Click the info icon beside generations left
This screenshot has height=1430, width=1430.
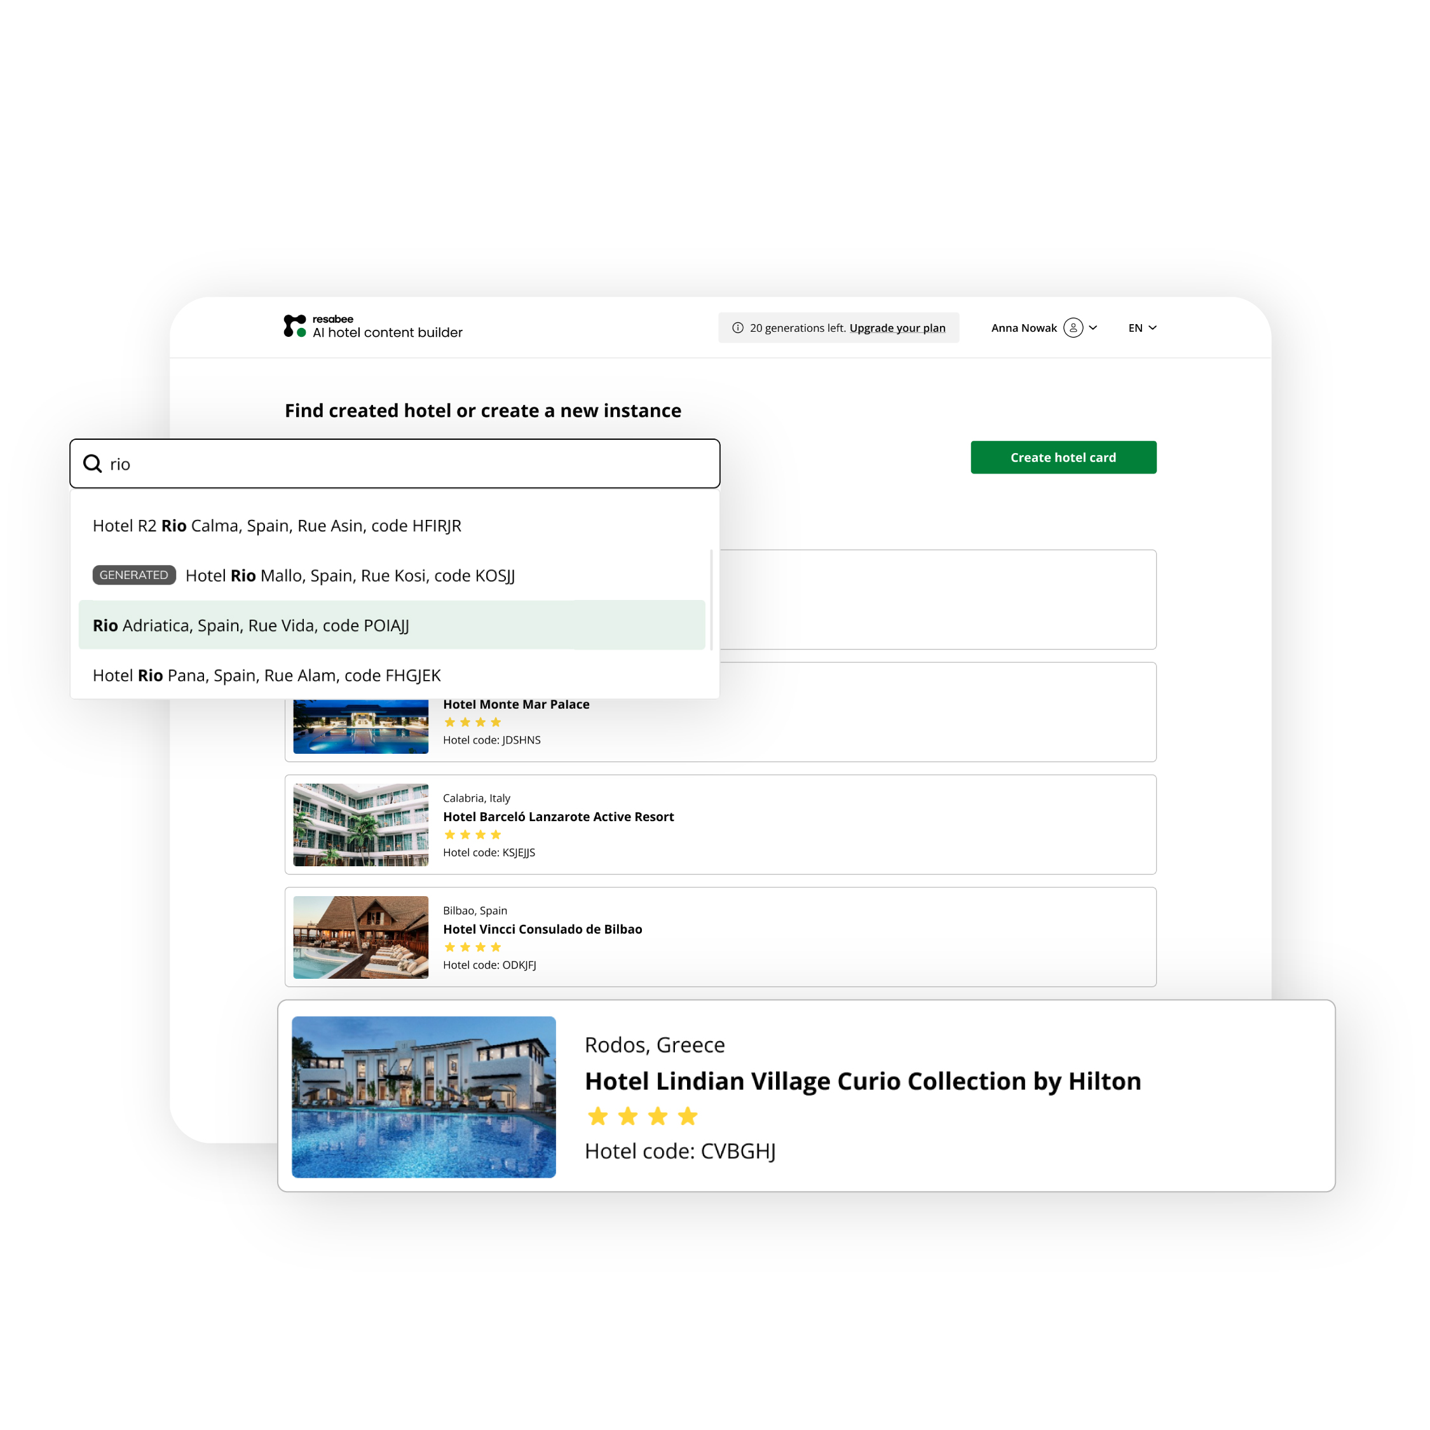(738, 328)
